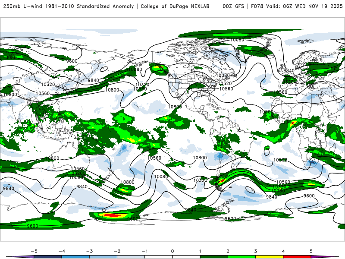Click the '2' tick label on the colorbar
This screenshot has height=259, width=345.
click(x=228, y=251)
